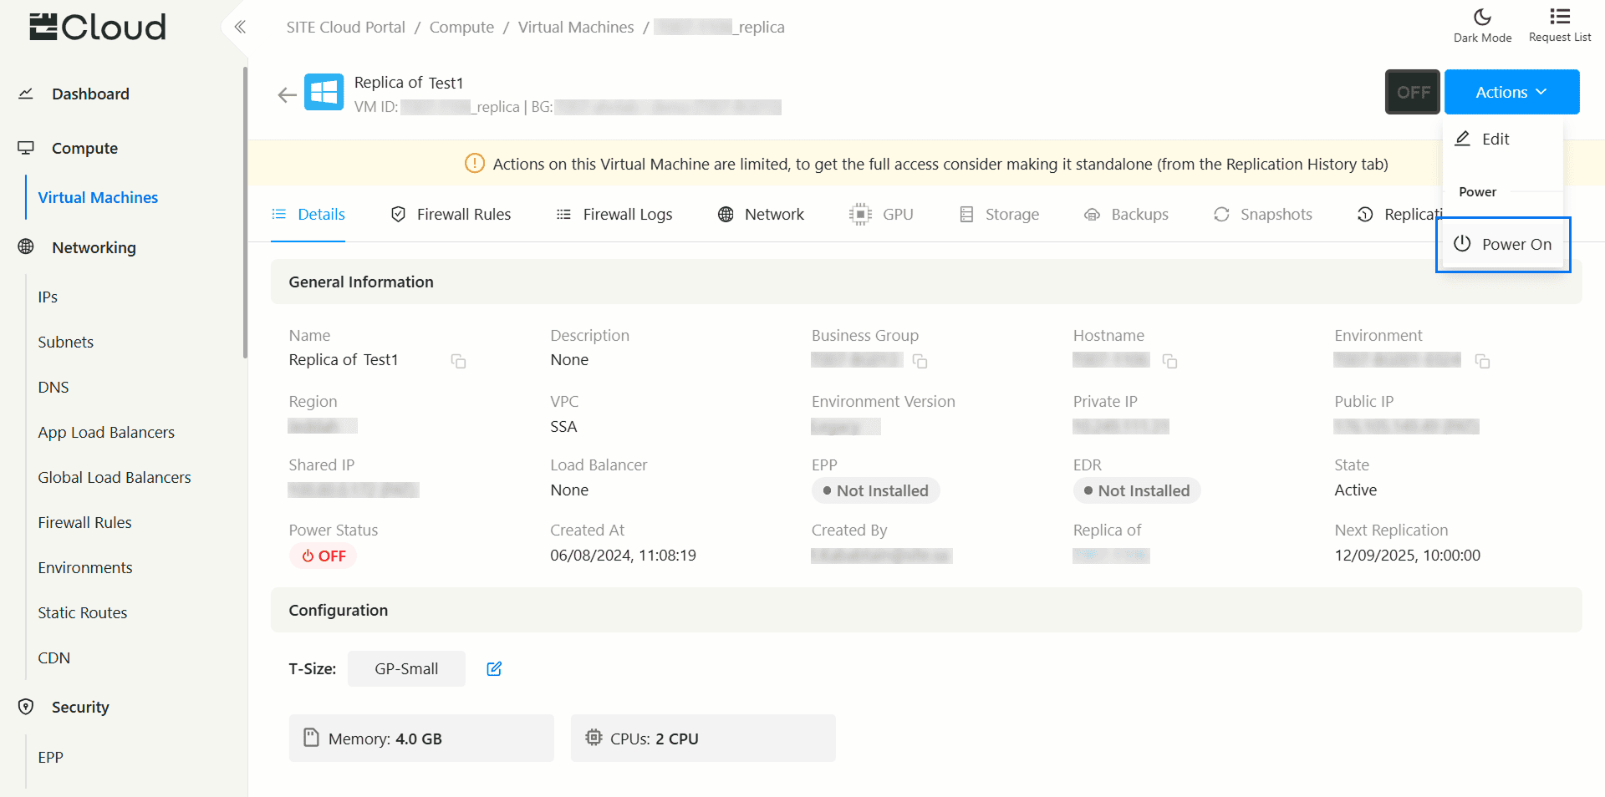Viewport: 1605px width, 797px height.
Task: Copy the Hostname value
Action: 1169,361
